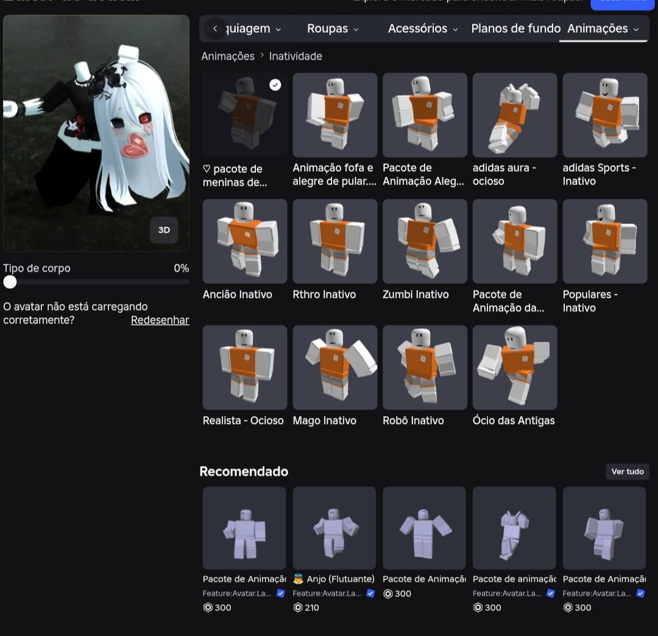Choose the Realista - Ocioso animation

[x=245, y=367]
